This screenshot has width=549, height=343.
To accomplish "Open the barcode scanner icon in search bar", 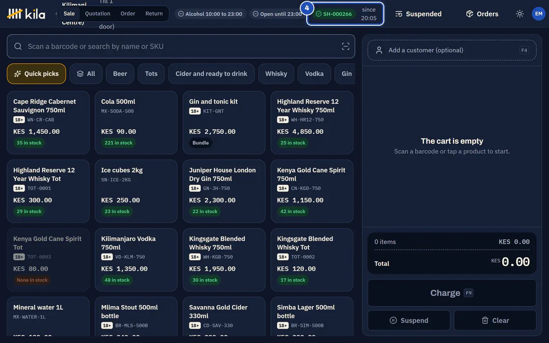I will (x=346, y=46).
